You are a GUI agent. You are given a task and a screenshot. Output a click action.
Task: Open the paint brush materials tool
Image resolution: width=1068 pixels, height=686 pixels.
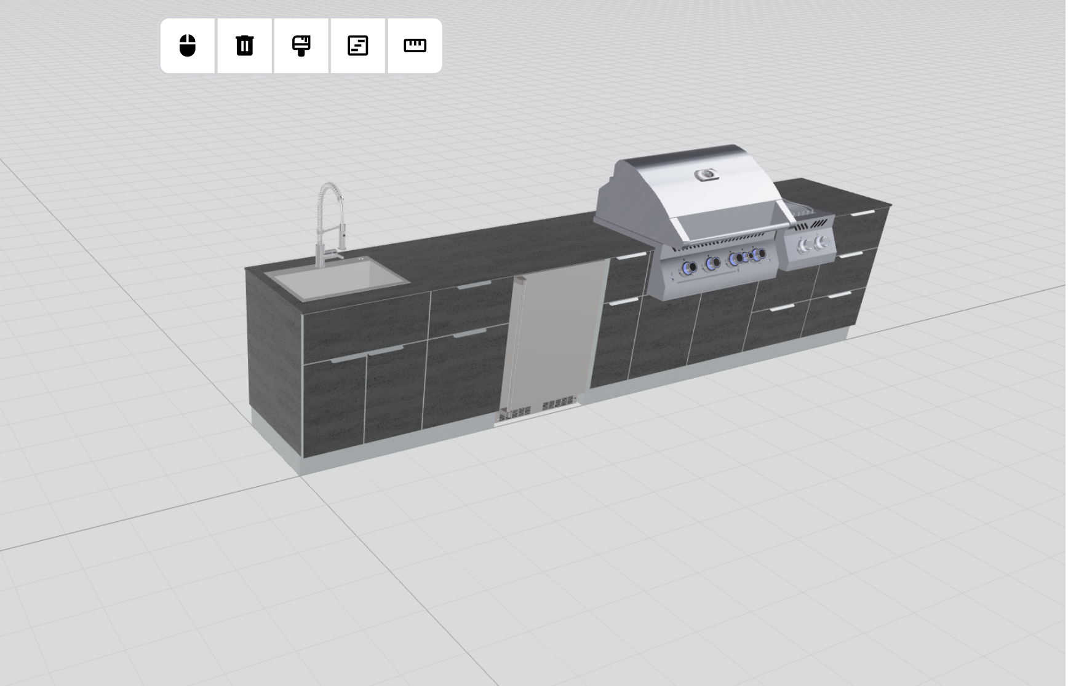click(301, 47)
